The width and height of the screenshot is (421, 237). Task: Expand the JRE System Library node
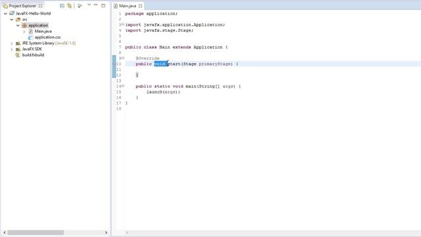click(12, 43)
